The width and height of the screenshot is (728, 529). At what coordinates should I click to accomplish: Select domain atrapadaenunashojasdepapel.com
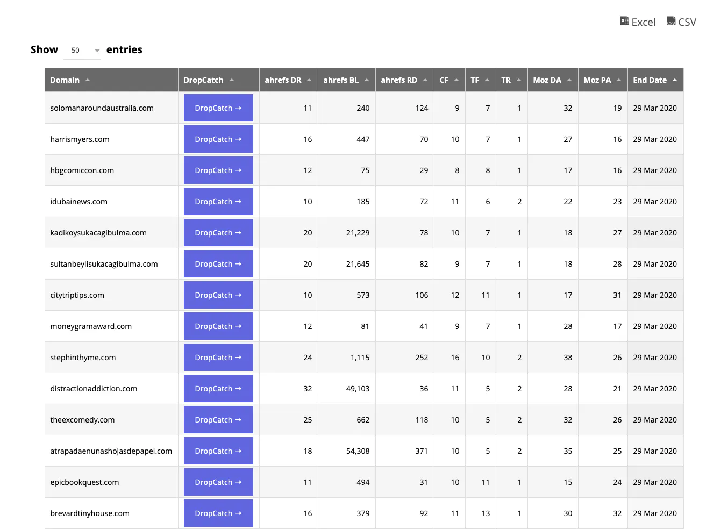point(111,451)
